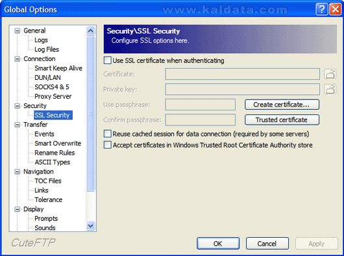Close the Global Options window
This screenshot has width=344, height=256.
(335, 10)
